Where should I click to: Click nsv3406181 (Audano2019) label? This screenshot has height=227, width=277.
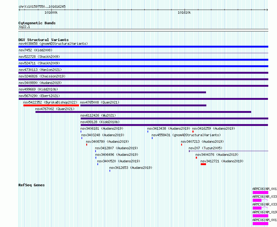[x=102, y=128]
